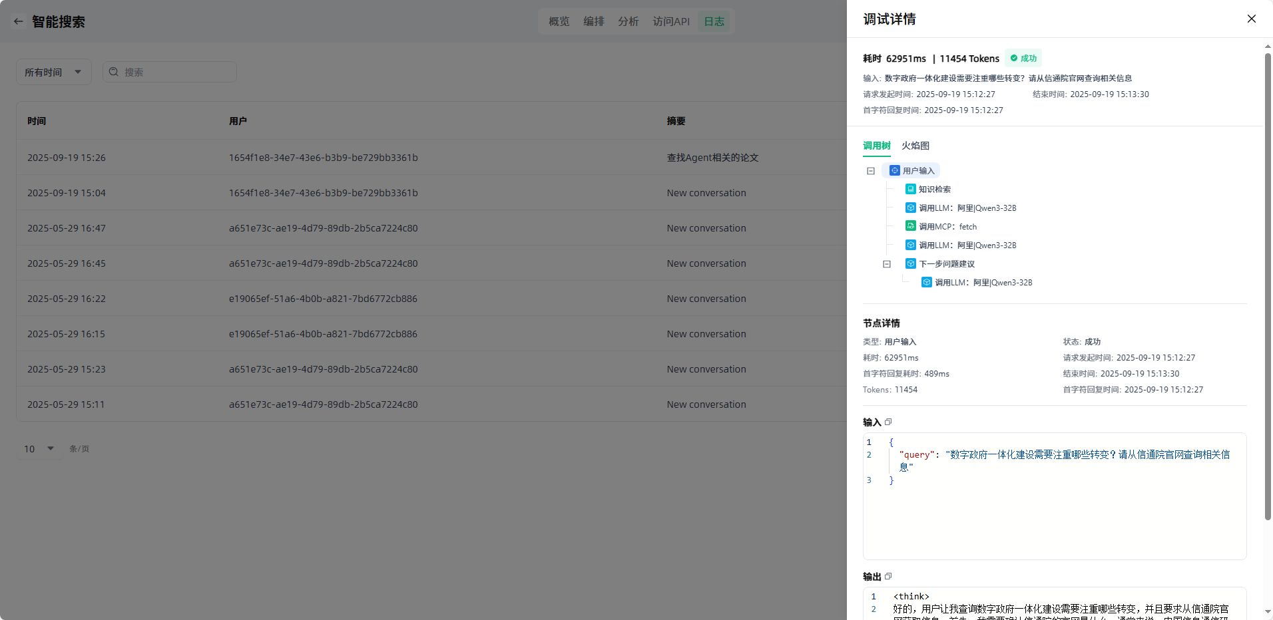Screen dimensions: 1273x620
Task: Collapse the 下一步问题建议 branch
Action: [886, 264]
